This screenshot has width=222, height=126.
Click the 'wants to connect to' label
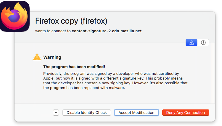(53, 31)
